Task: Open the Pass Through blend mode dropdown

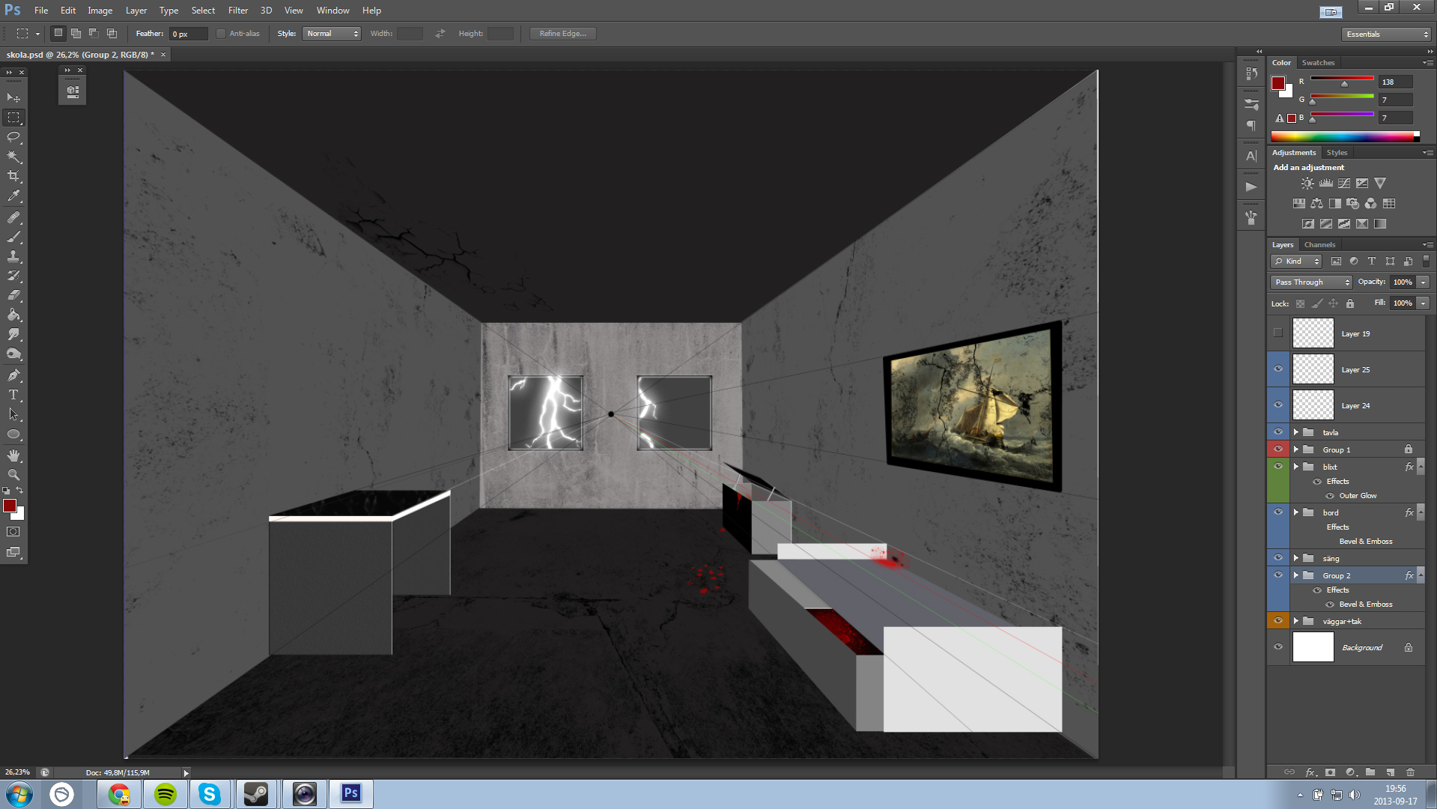Action: click(x=1311, y=282)
